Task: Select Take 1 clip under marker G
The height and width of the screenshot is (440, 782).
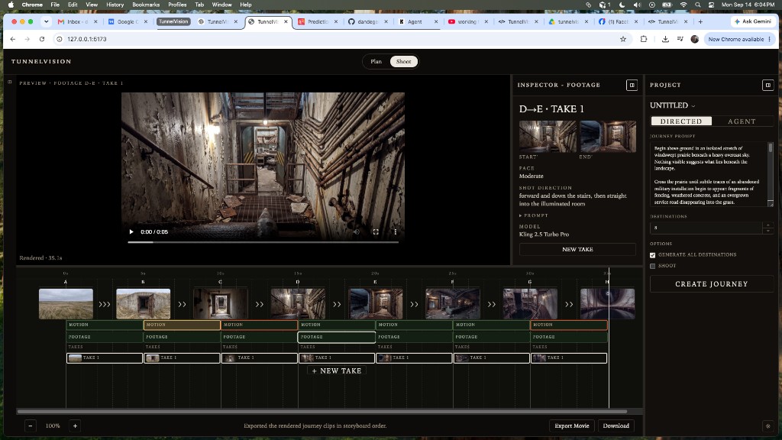Action: click(x=569, y=357)
